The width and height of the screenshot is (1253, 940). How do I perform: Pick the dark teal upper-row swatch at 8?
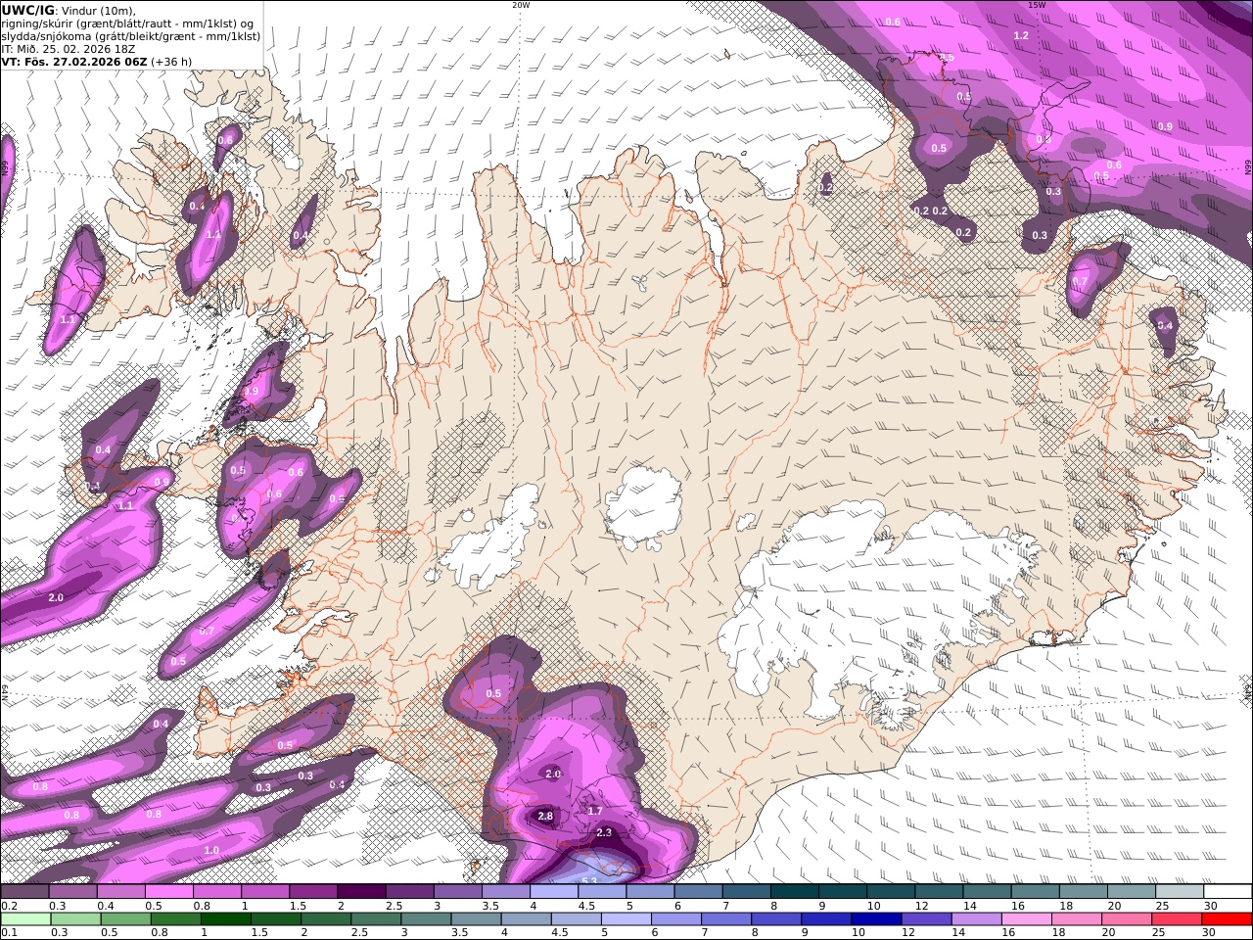pos(795,892)
